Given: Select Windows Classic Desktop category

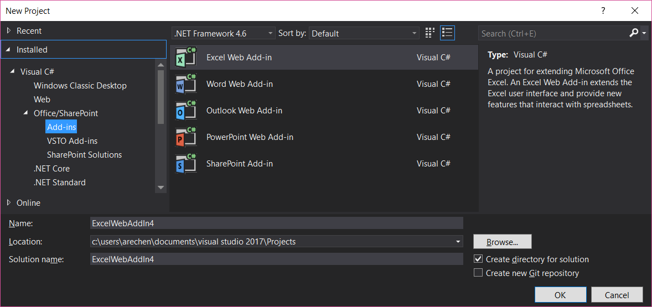Looking at the screenshot, I should [x=80, y=86].
